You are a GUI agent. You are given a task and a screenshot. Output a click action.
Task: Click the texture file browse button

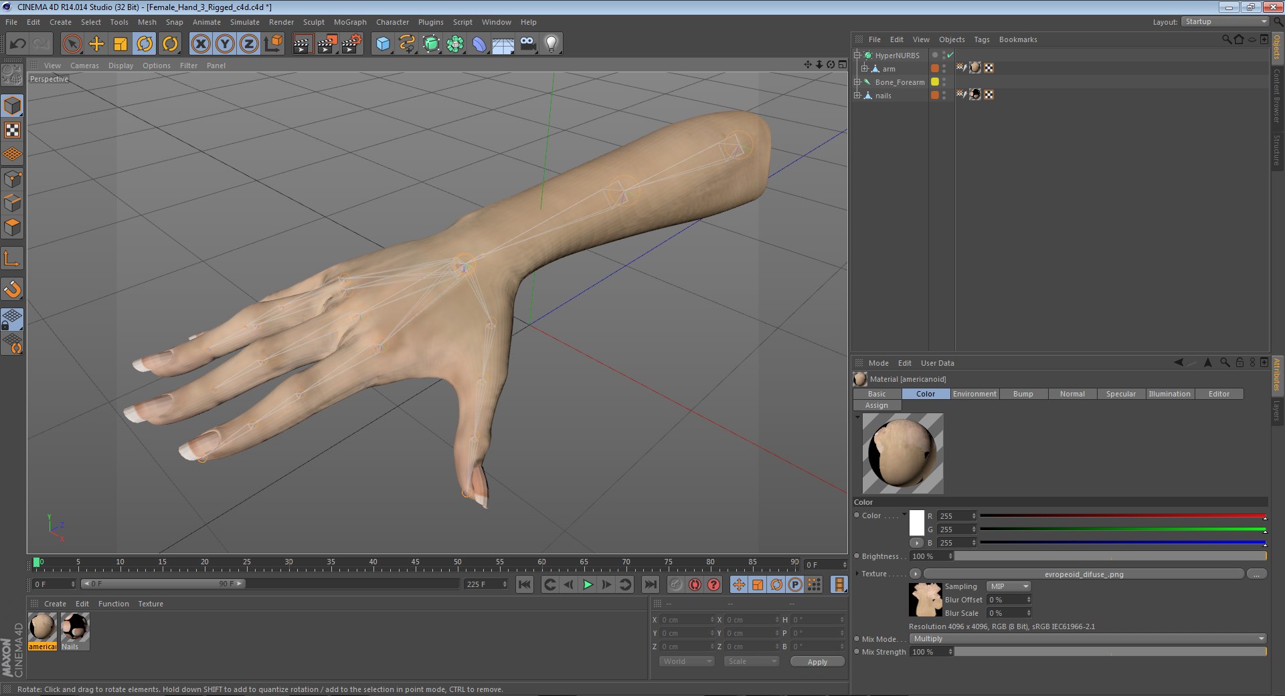pos(1257,574)
